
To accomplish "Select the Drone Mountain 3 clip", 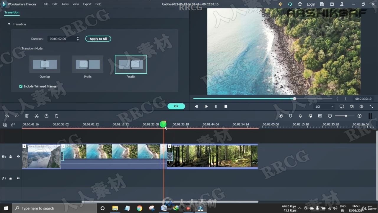I will tap(41, 156).
